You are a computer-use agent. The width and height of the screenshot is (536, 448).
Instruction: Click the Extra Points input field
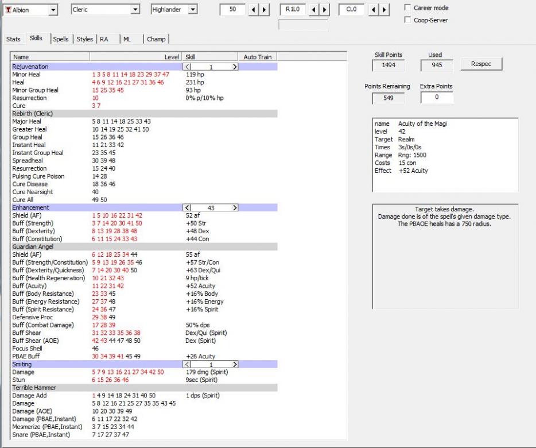(437, 97)
